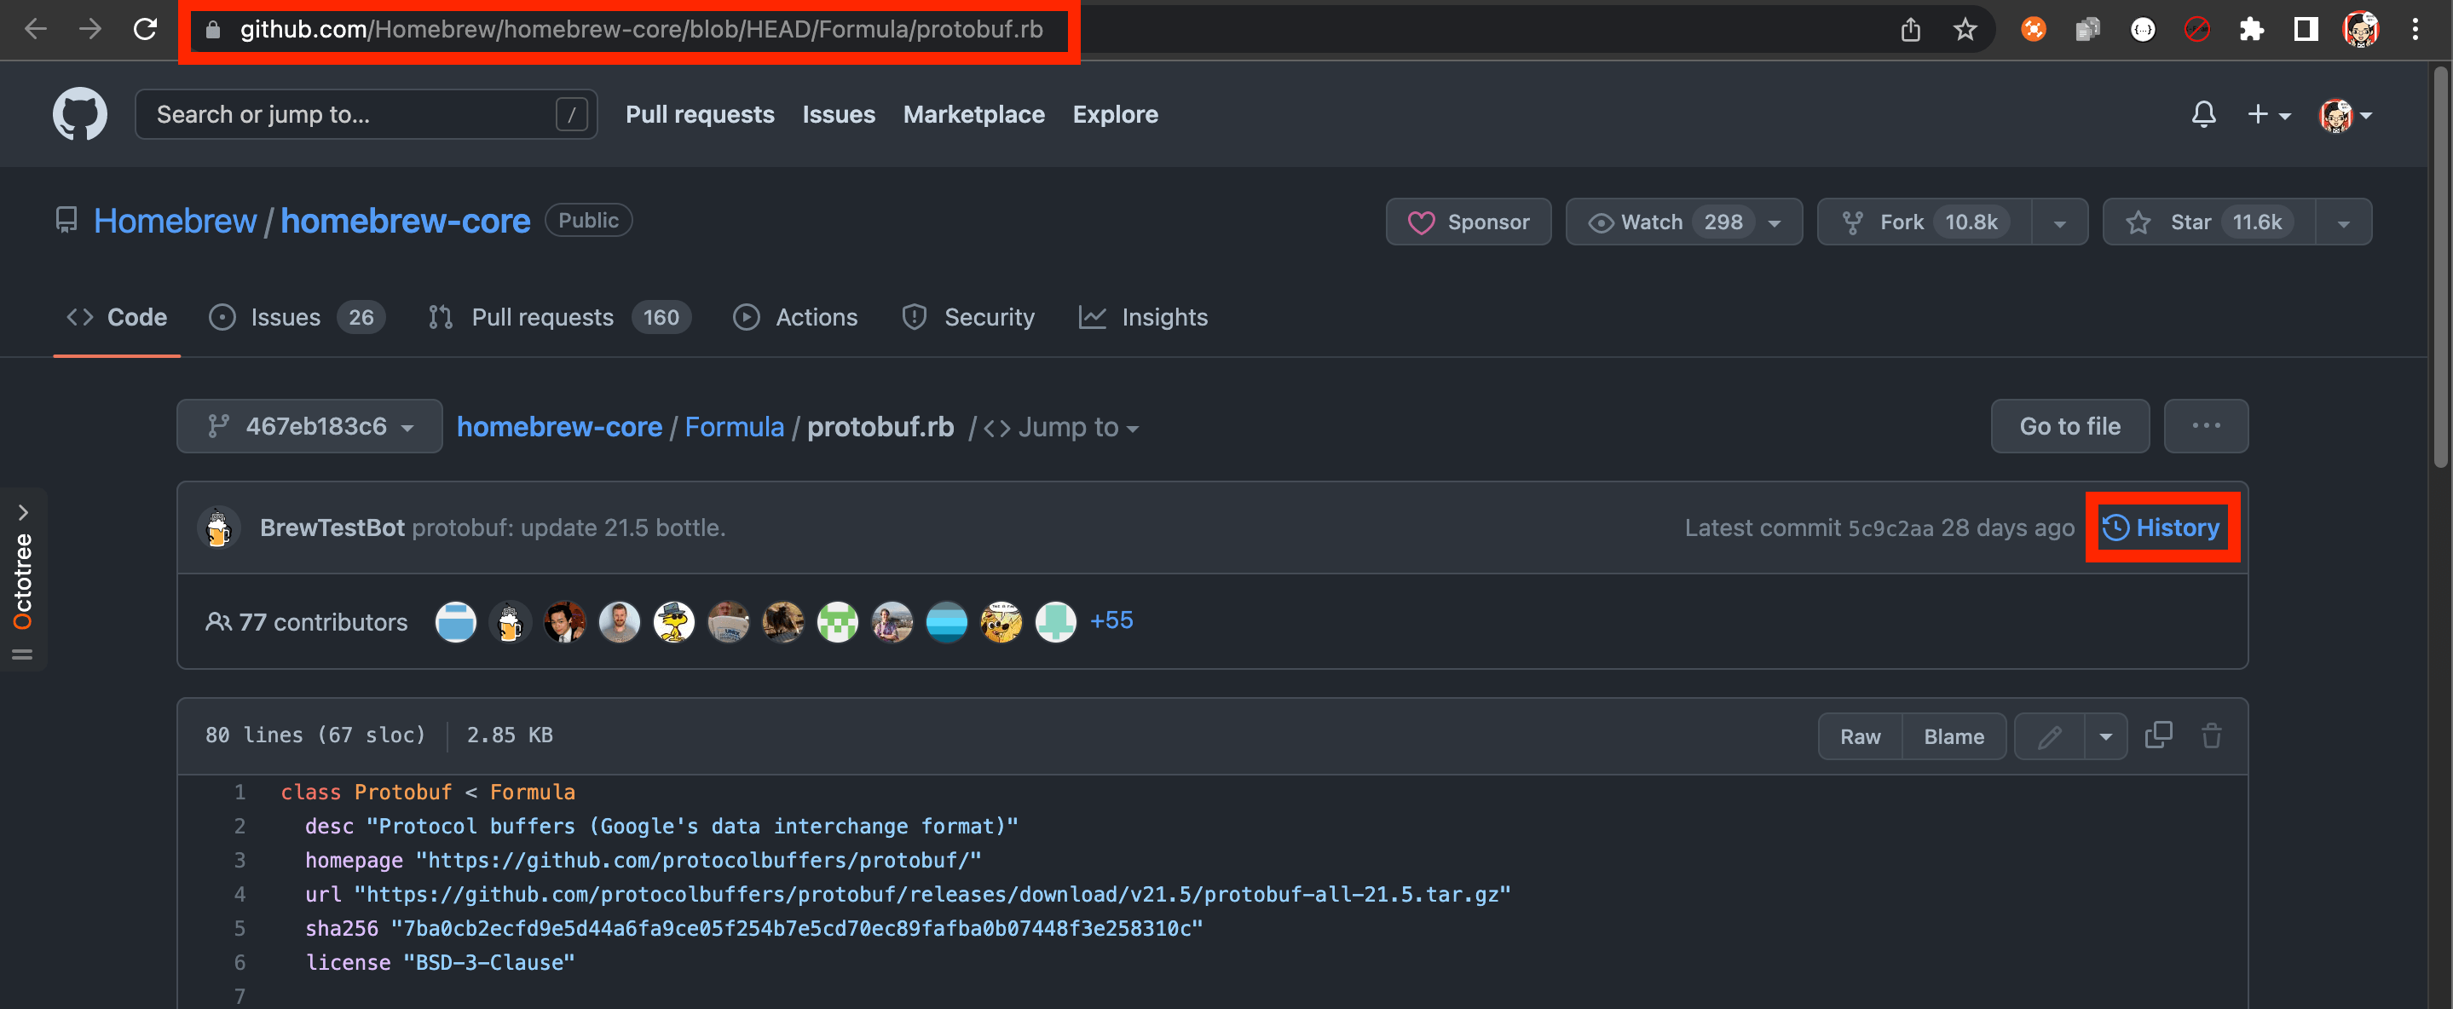The height and width of the screenshot is (1009, 2453).
Task: Expand the Watch options dropdown arrow
Action: point(1775,222)
